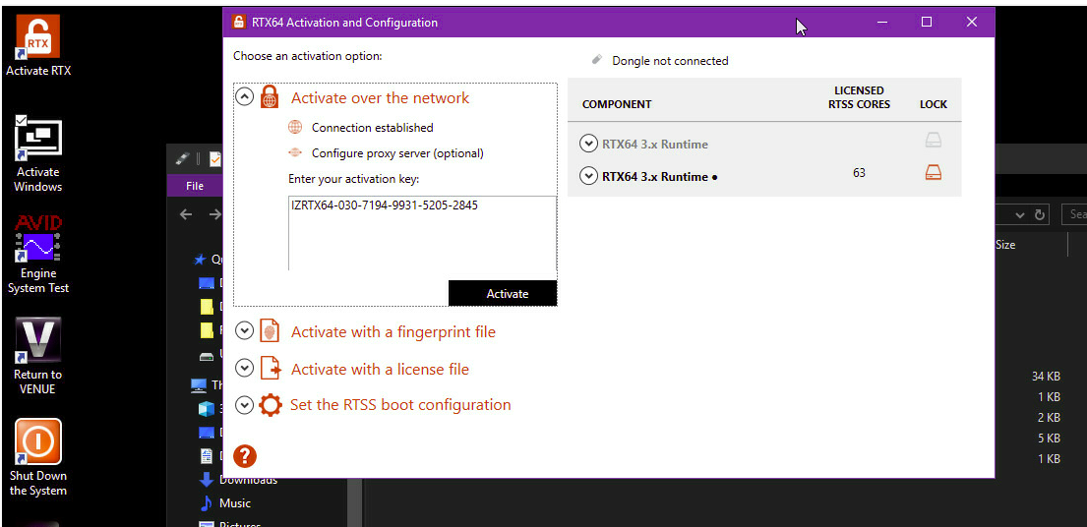Expand the bold RTX64 3.x Runtime component
Screen dimensions: 1087x527
pyautogui.click(x=588, y=176)
